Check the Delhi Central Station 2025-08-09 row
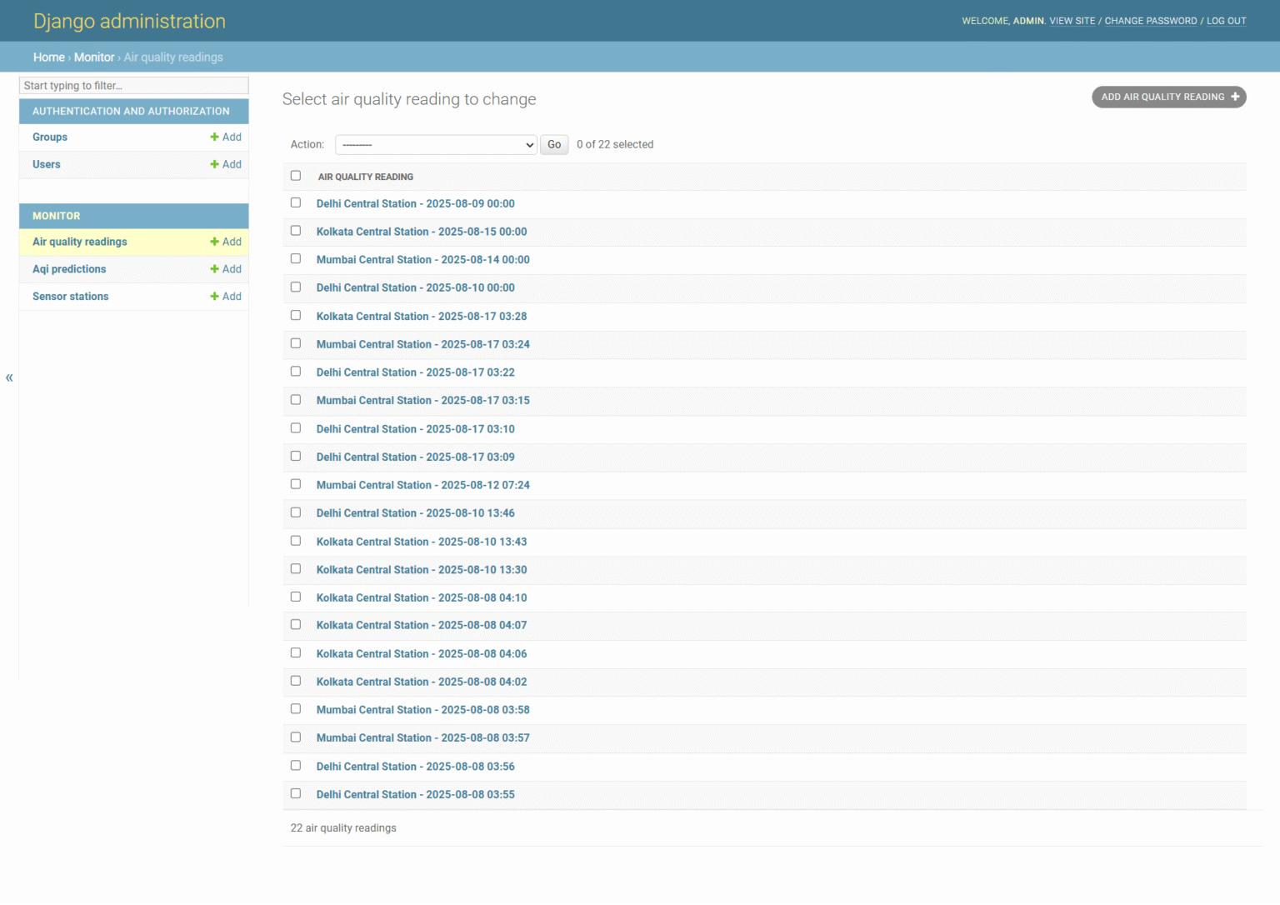 coord(296,202)
